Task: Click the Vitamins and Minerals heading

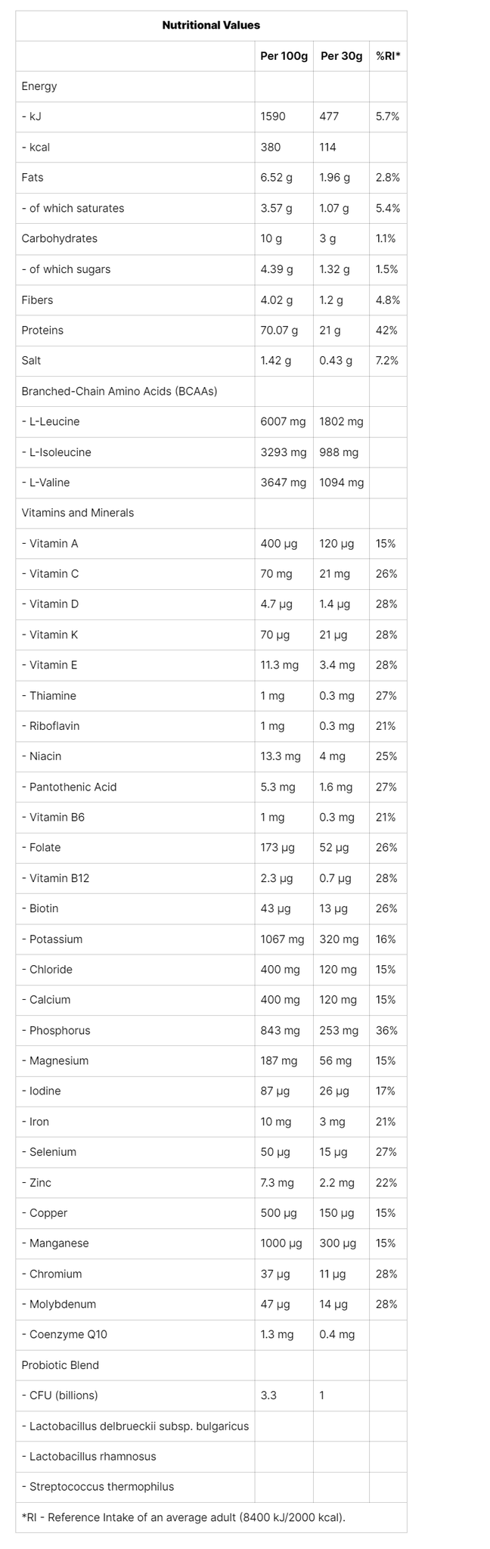Action: point(78,513)
